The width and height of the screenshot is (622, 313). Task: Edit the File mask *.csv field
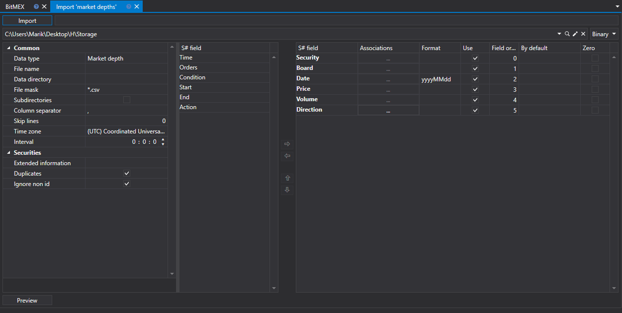[126, 90]
